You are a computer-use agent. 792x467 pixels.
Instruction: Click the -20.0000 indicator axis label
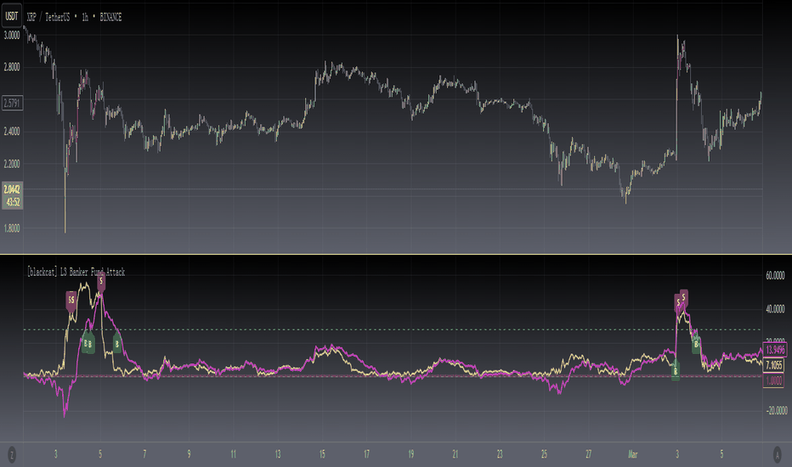pos(777,411)
